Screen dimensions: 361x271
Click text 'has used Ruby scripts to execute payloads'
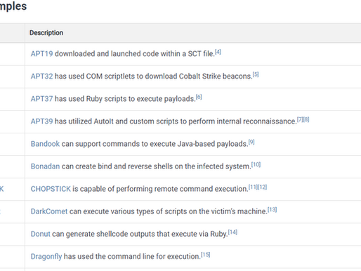tap(125, 99)
